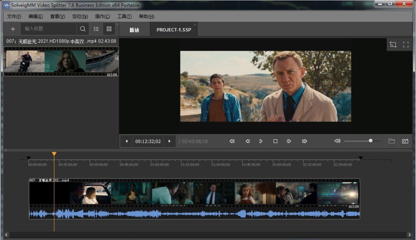
Task: Click the current timecode 00:12:32;02 field
Action: [148, 141]
